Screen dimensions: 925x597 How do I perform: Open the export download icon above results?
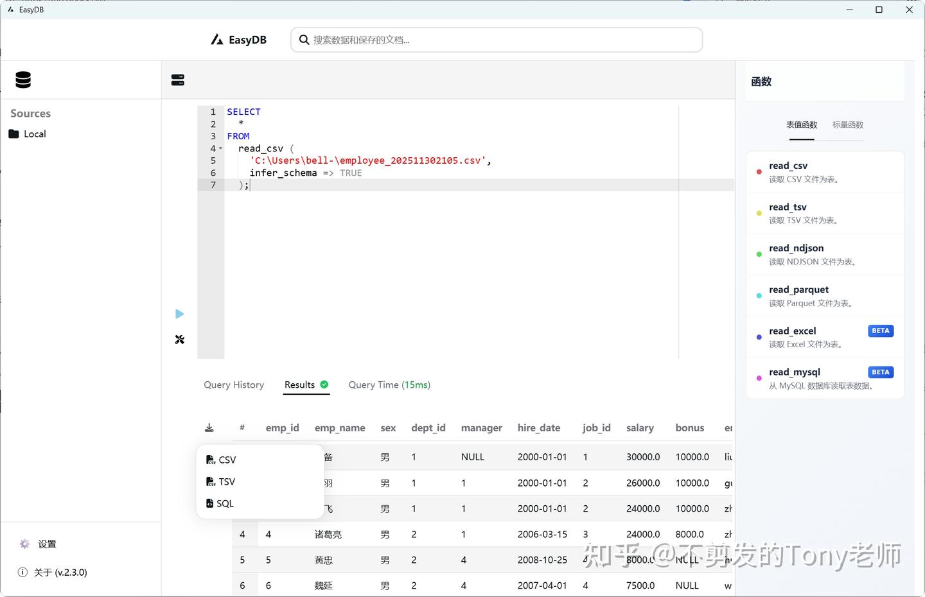[209, 427]
